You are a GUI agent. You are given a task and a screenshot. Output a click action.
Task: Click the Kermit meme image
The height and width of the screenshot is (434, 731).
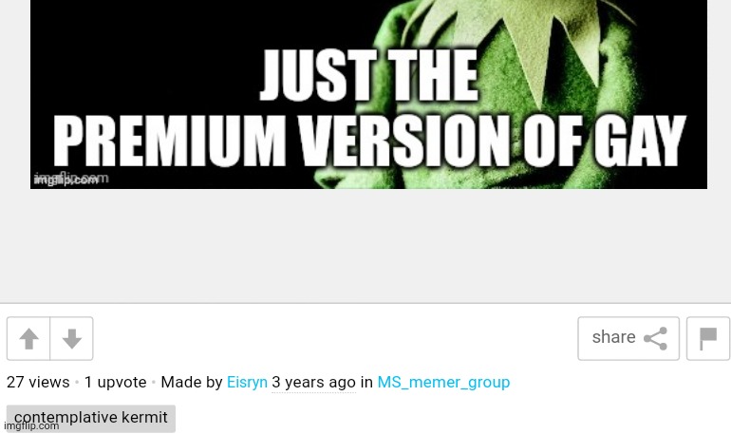pyautogui.click(x=368, y=94)
